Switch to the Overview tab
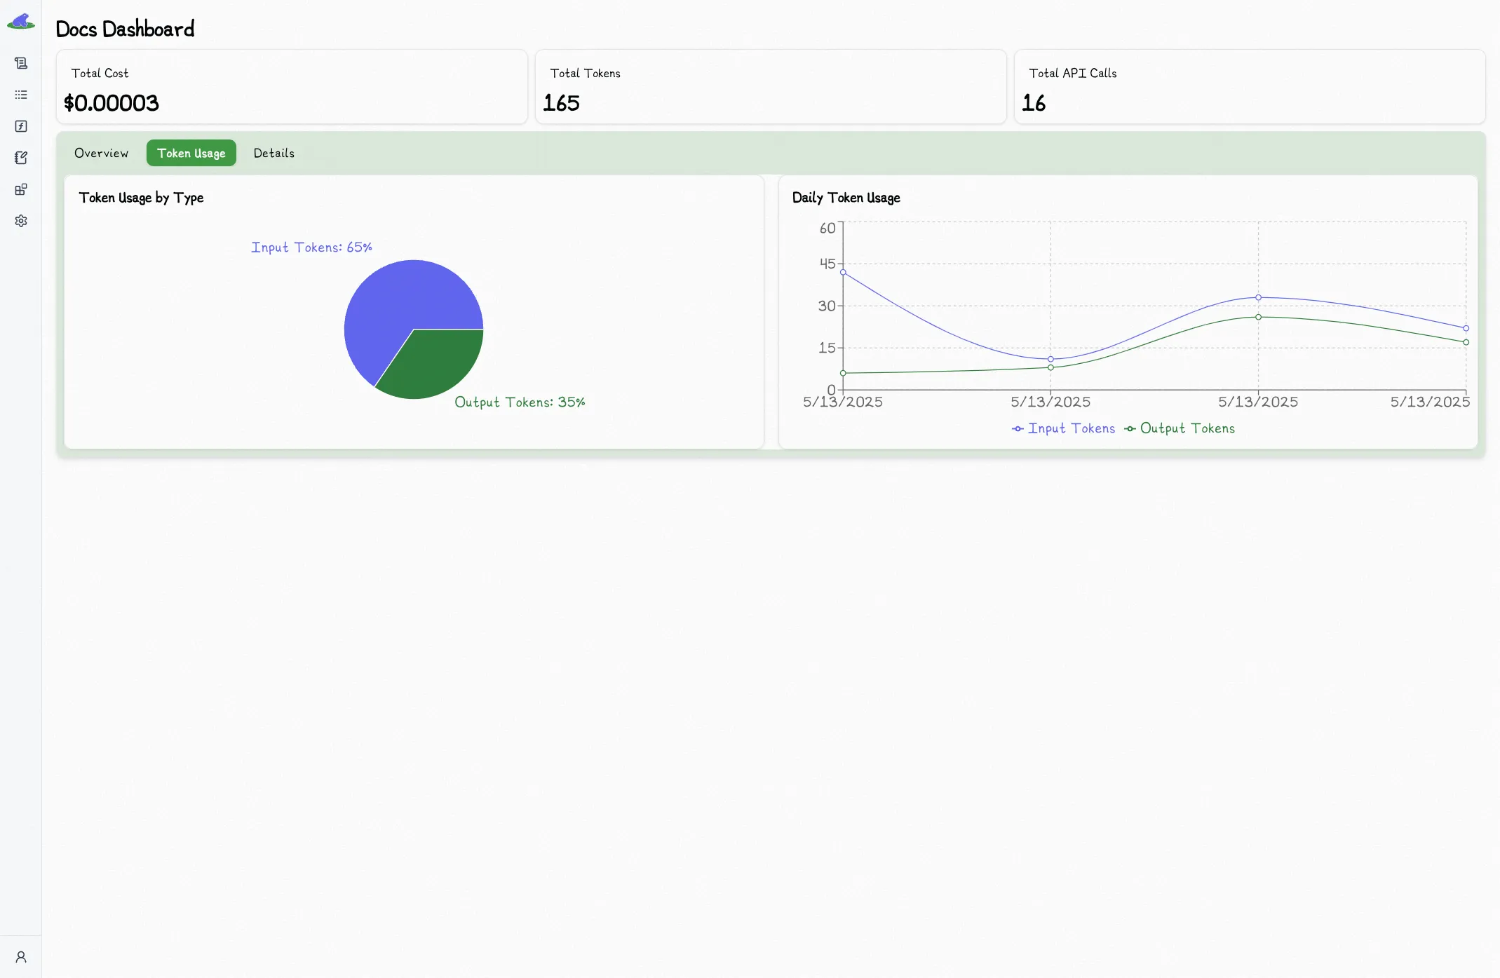Image resolution: width=1500 pixels, height=978 pixels. 101,153
